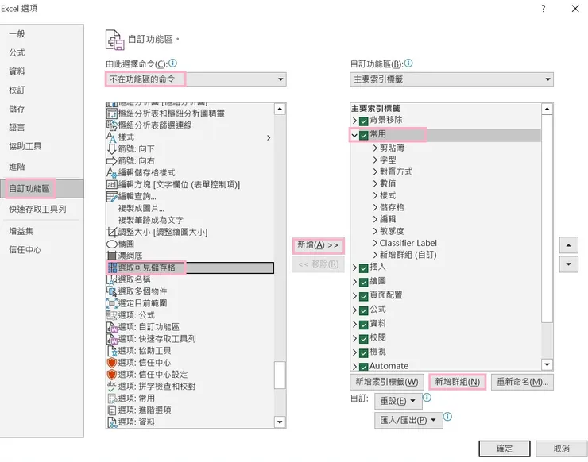
Task: Toggle the 資料 tab checkbox in ribbon list
Action: 363,325
